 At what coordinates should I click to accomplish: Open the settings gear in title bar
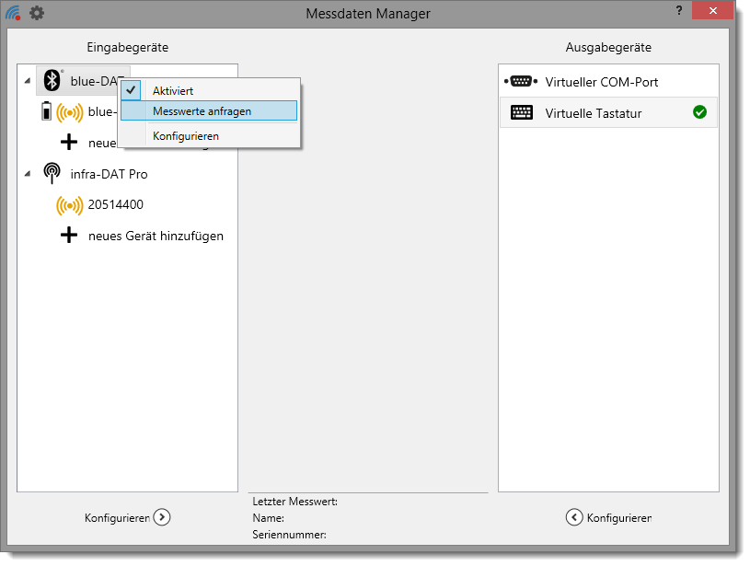click(x=36, y=13)
